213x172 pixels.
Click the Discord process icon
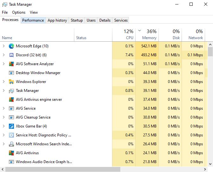(x=11, y=55)
